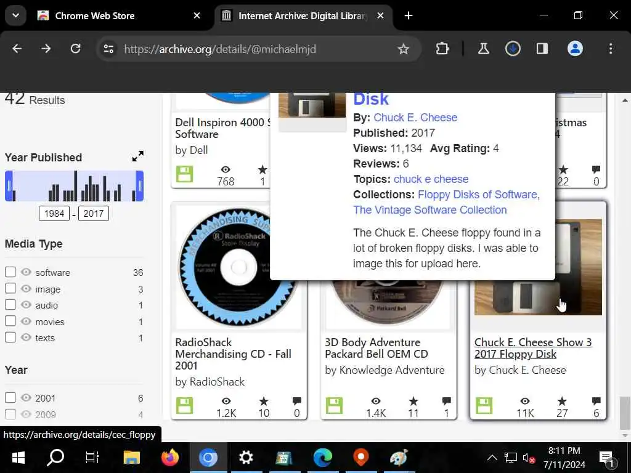Viewport: 631px width, 473px height.
Task: Check the 2001 year box
Action: (10, 398)
